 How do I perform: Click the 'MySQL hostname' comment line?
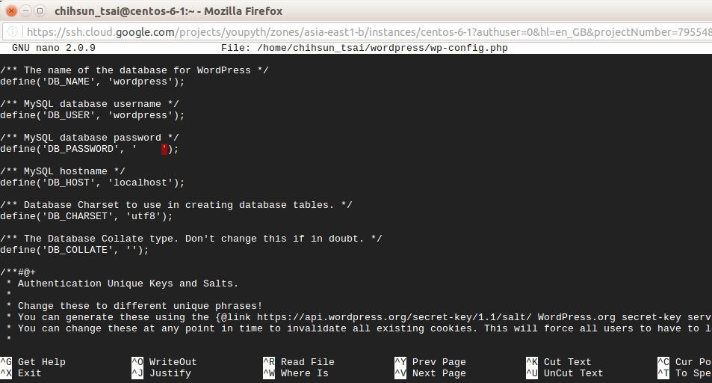click(x=63, y=171)
